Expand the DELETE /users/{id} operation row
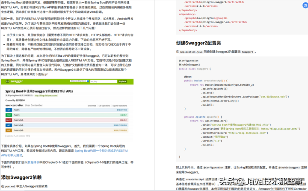308x191 pixels. click(x=67, y=120)
